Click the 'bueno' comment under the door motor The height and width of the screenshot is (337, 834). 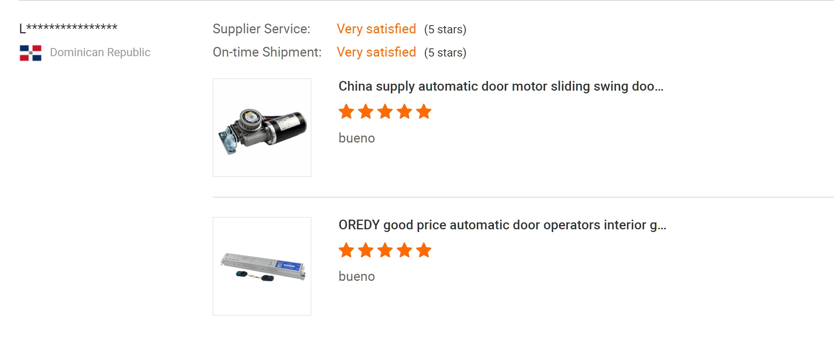coord(356,138)
